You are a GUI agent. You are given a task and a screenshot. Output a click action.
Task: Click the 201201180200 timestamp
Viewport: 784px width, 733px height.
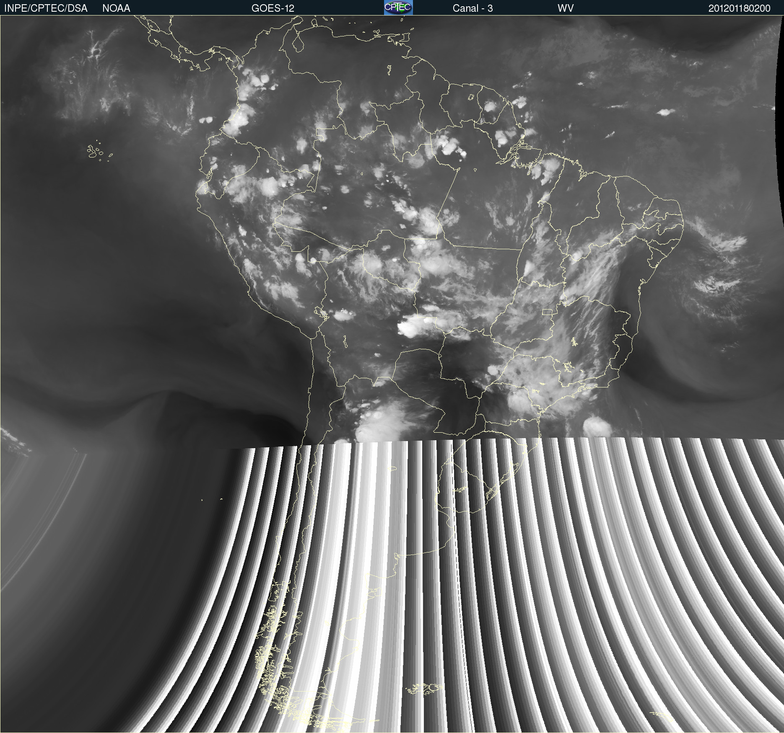click(739, 8)
